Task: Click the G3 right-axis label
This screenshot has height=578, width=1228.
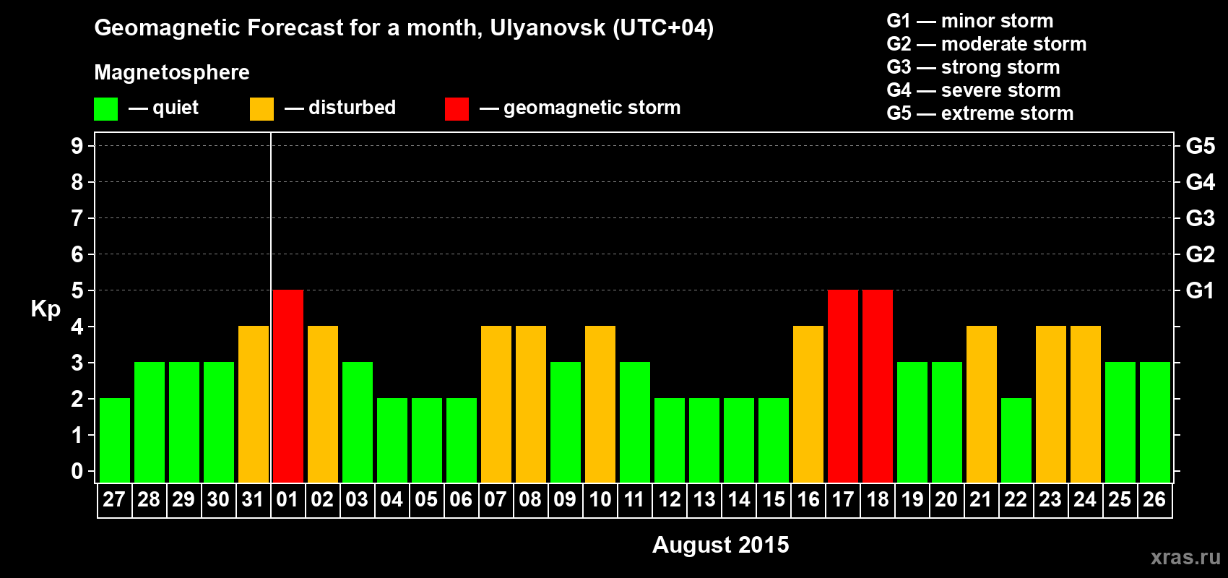Action: click(1201, 218)
